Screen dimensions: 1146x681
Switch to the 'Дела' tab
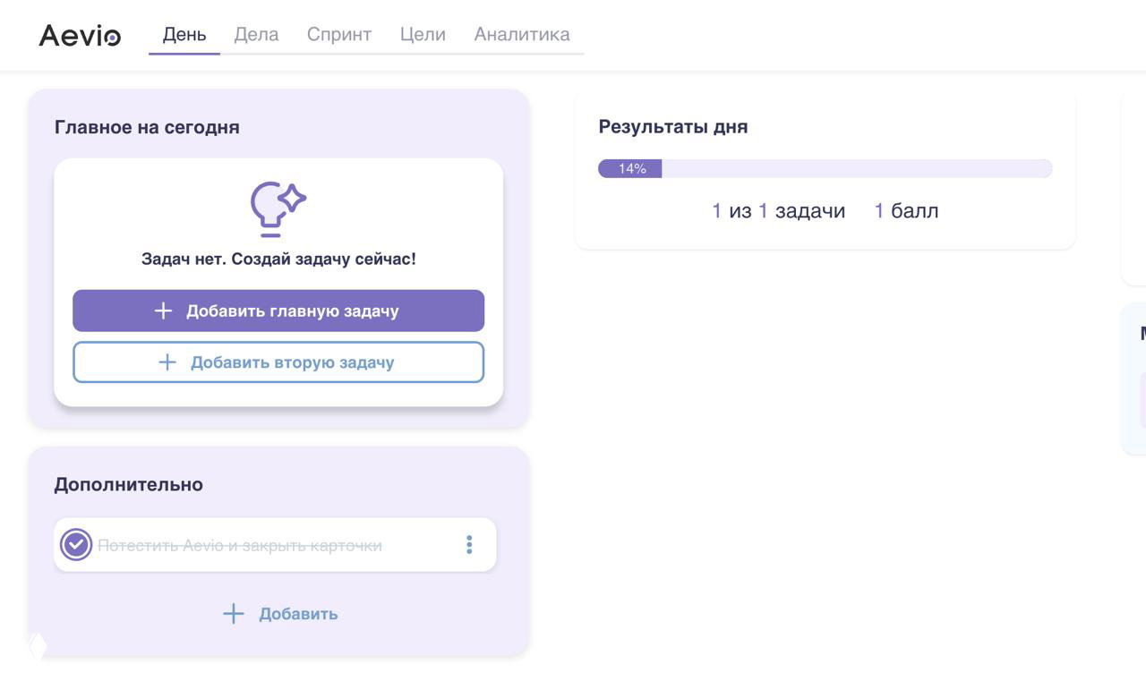click(x=257, y=34)
